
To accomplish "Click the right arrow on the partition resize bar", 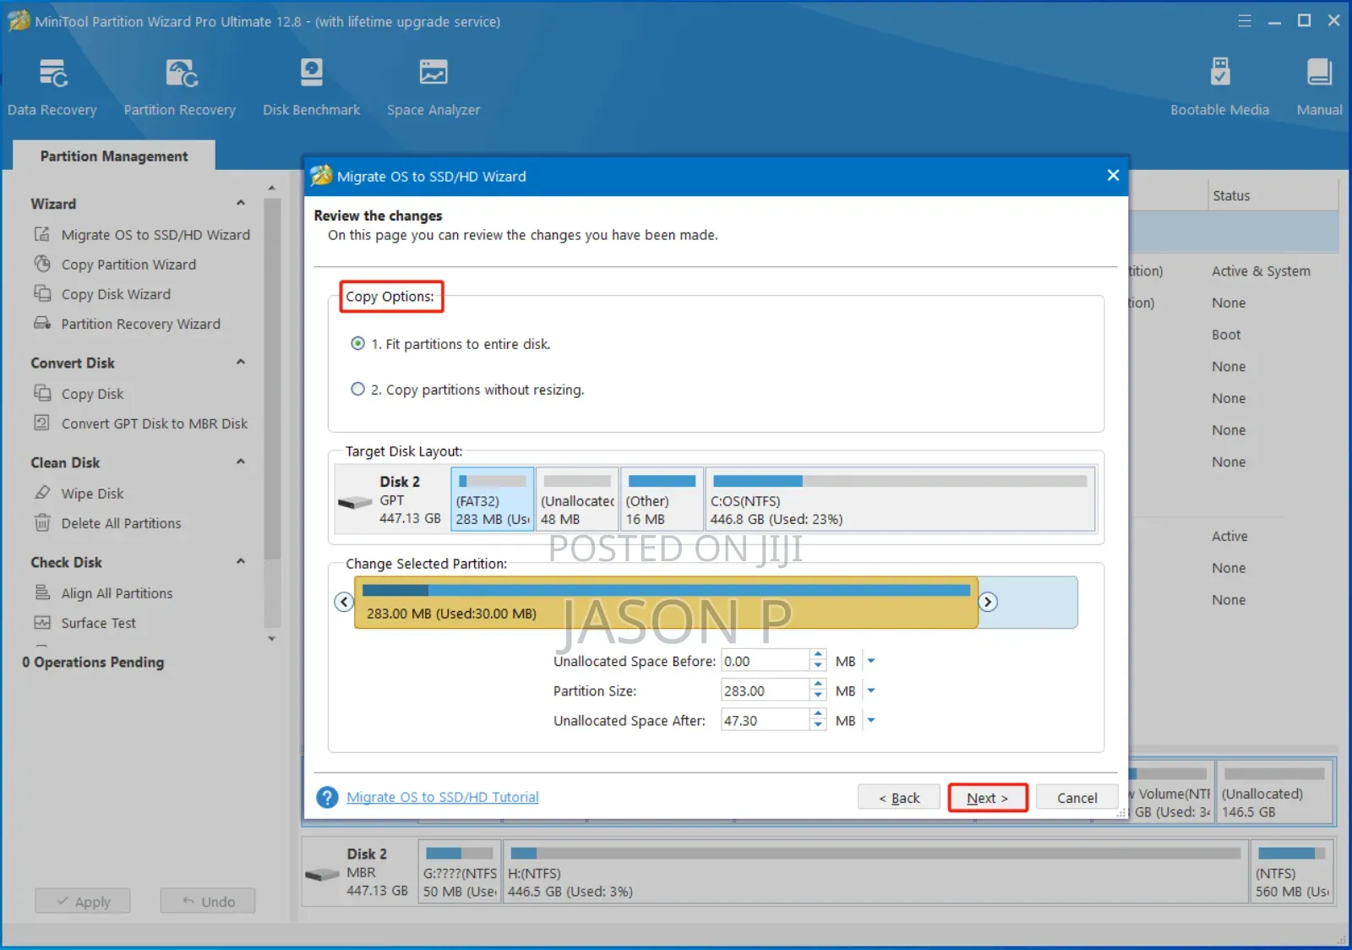I will pos(988,602).
